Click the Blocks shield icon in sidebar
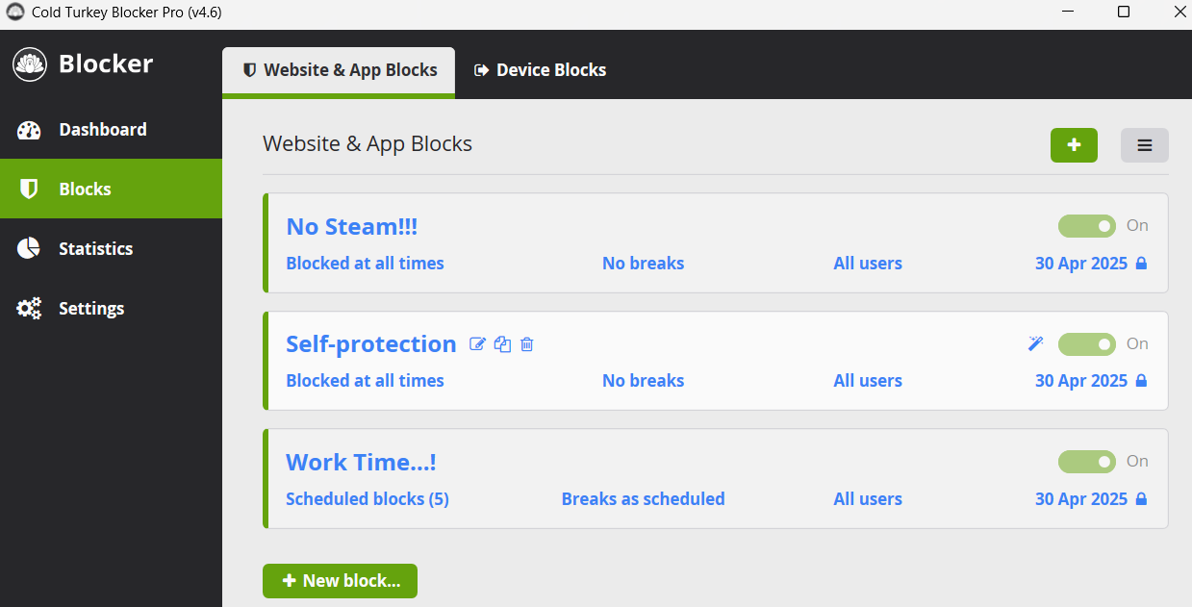1192x607 pixels. click(28, 189)
